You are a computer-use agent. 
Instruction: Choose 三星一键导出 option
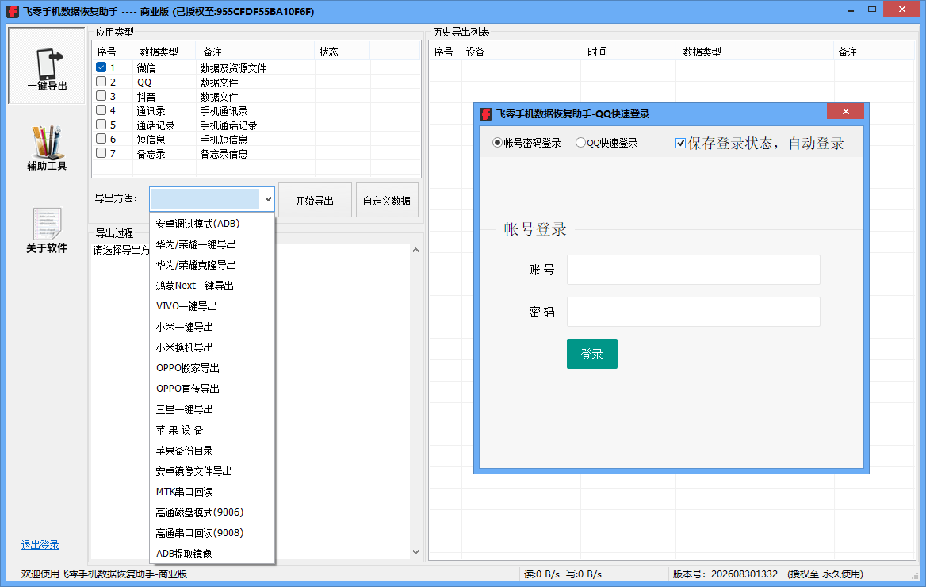click(212, 409)
